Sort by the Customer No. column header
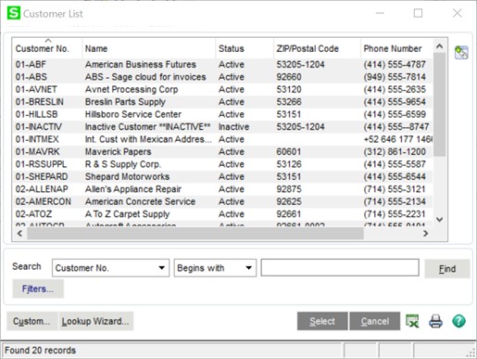Screen dimensions: 477x359 point(47,48)
